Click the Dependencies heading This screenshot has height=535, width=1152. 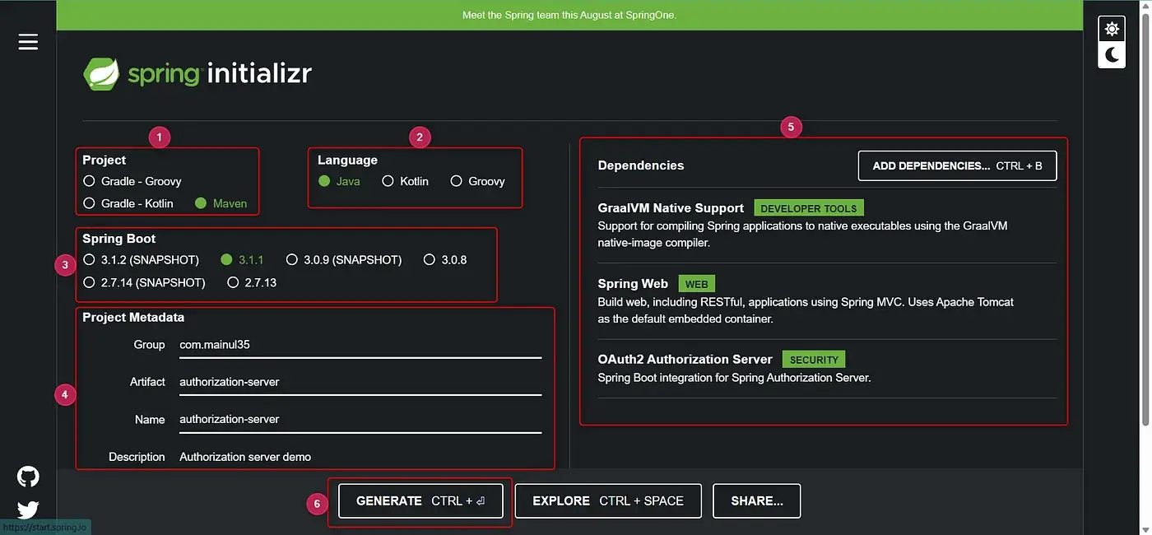[641, 165]
